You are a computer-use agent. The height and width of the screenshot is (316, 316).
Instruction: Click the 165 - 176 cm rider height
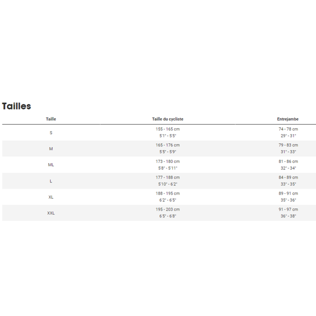(x=167, y=145)
